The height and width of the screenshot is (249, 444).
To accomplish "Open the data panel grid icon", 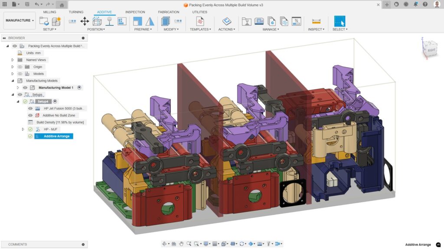I will [4, 4].
